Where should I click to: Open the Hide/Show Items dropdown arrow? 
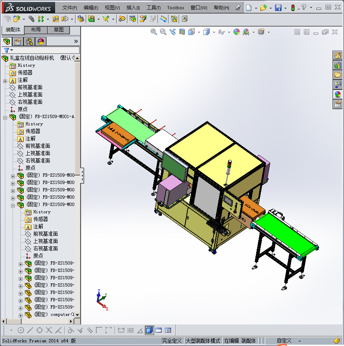click(229, 32)
